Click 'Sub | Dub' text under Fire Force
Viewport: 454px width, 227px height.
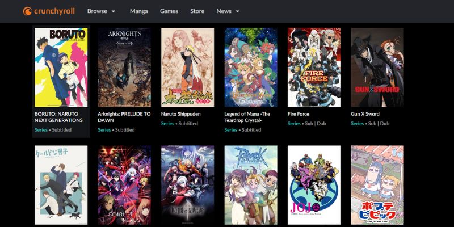316,123
